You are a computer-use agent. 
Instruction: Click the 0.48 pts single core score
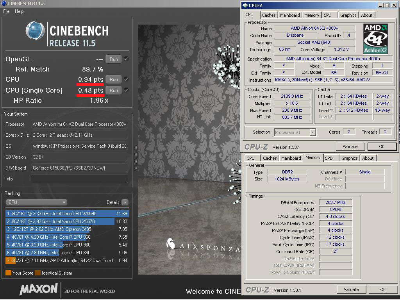91,90
